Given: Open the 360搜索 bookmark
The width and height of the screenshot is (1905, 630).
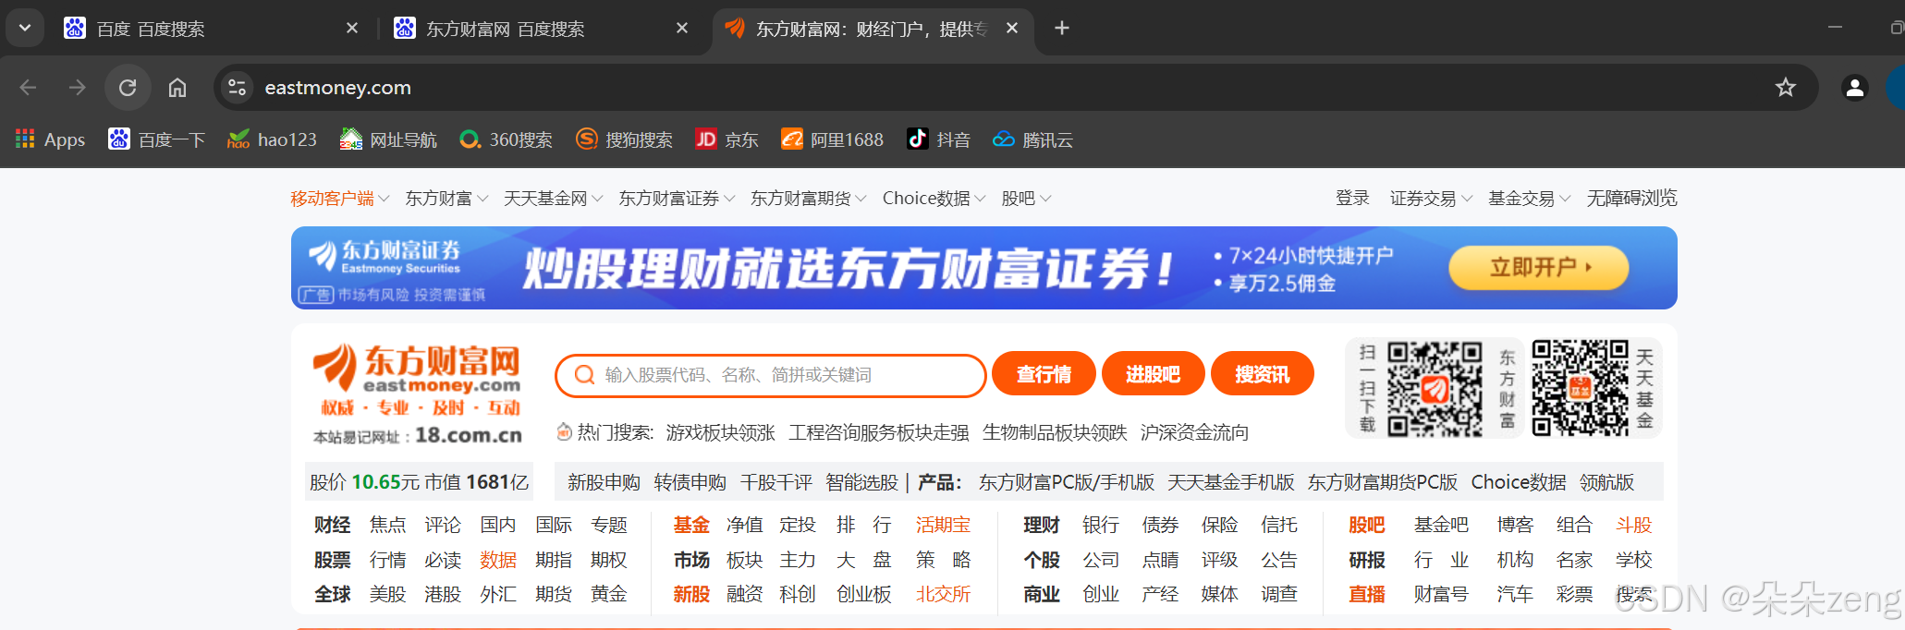Looking at the screenshot, I should click(506, 139).
